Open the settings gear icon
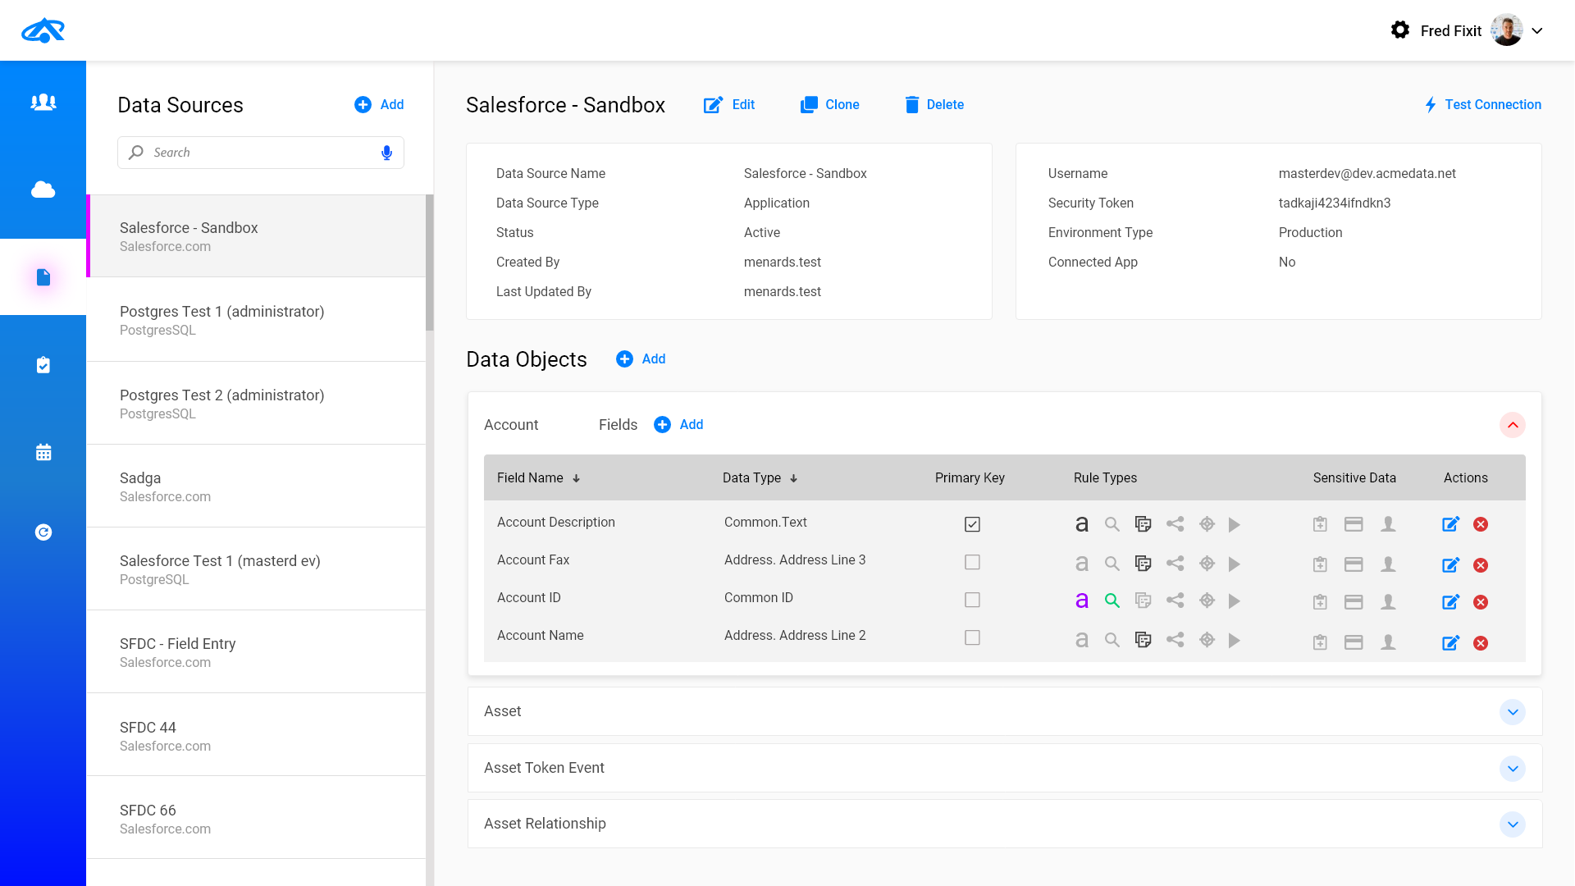Image resolution: width=1575 pixels, height=886 pixels. point(1399,30)
